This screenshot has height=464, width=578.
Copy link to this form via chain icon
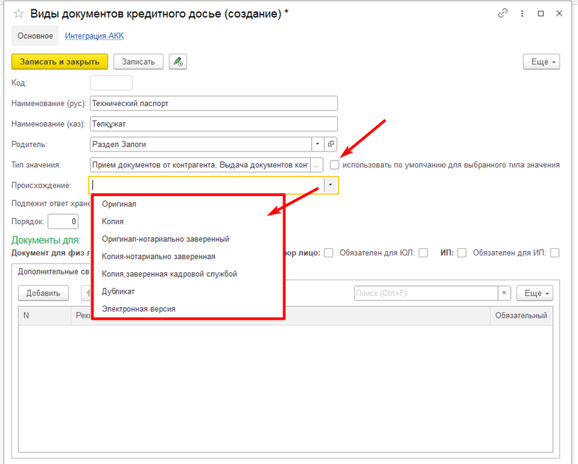point(503,13)
